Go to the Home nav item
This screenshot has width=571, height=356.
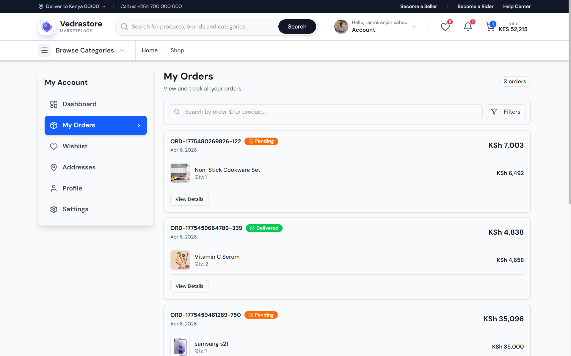150,50
